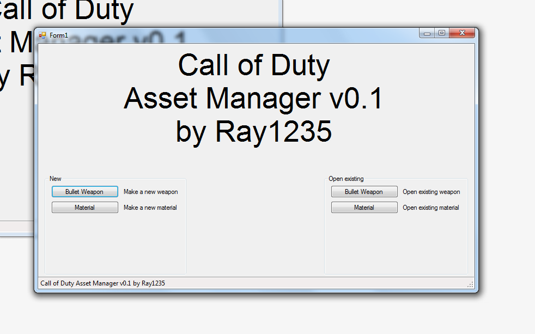
Task: Open an existing Bullet Weapon
Action: pos(364,192)
